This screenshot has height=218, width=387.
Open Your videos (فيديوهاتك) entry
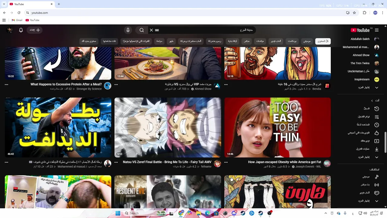369,141
